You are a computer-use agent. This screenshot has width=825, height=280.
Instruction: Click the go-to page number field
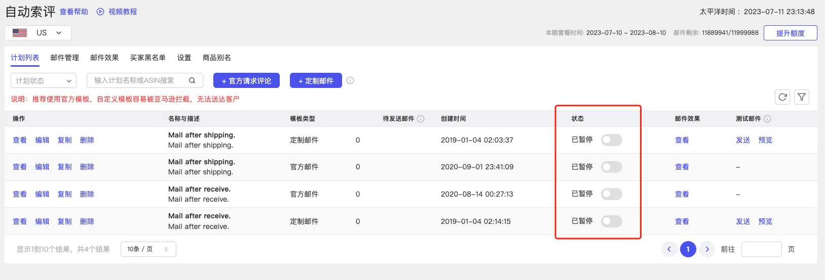pos(762,249)
